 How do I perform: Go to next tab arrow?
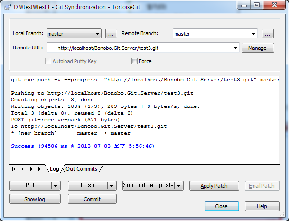(31, 169)
